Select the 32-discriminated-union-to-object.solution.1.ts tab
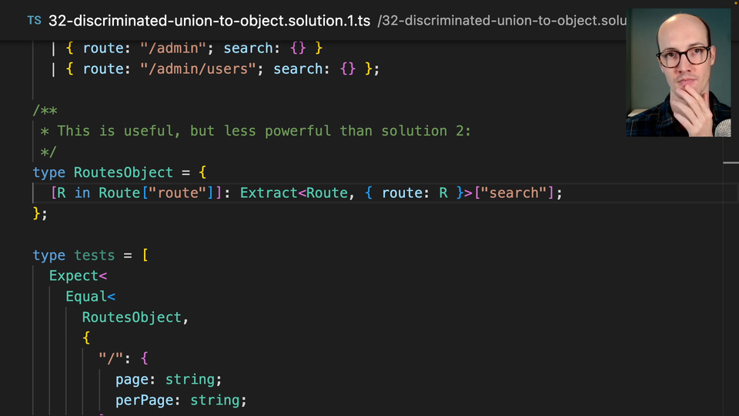 209,21
